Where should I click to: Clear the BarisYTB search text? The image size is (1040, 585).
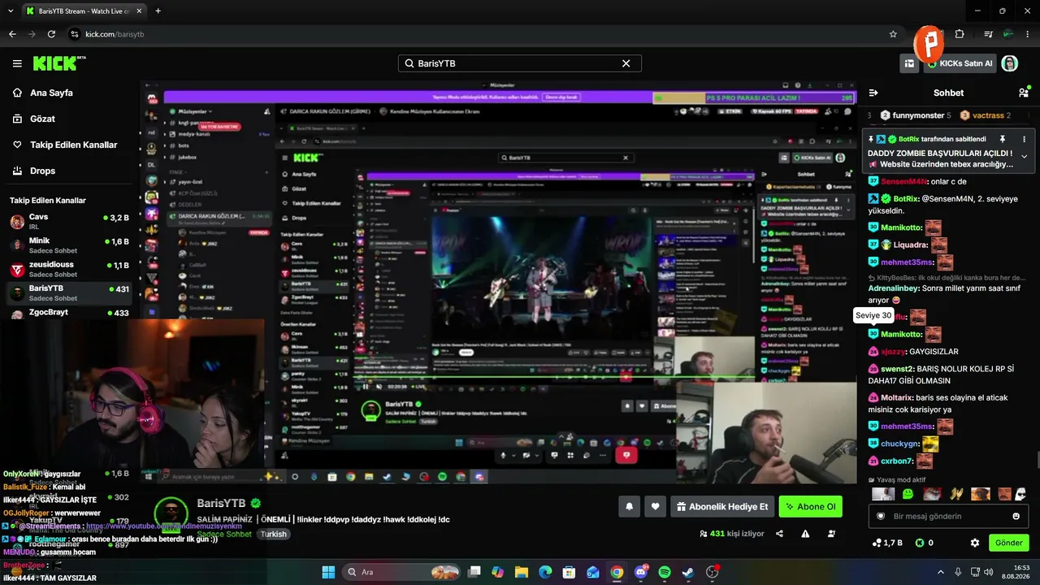(x=626, y=63)
